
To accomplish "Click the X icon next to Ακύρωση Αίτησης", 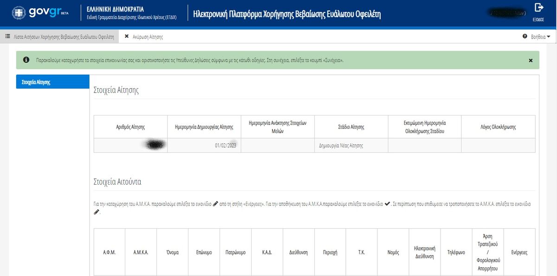I will click(x=127, y=37).
